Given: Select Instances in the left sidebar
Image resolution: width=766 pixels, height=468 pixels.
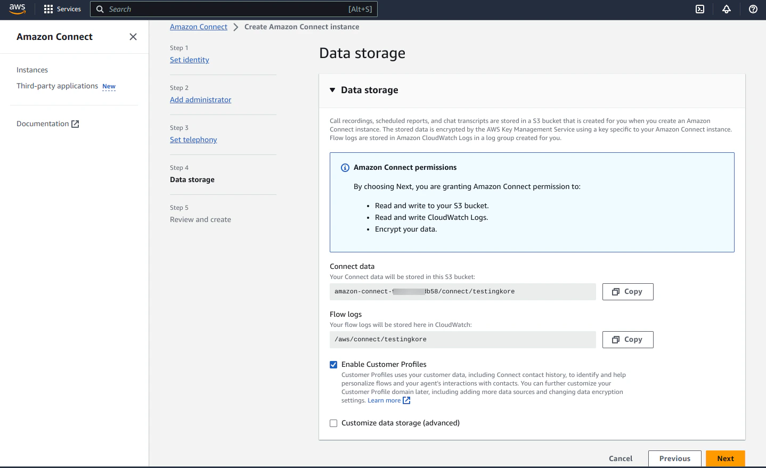Looking at the screenshot, I should [x=32, y=70].
